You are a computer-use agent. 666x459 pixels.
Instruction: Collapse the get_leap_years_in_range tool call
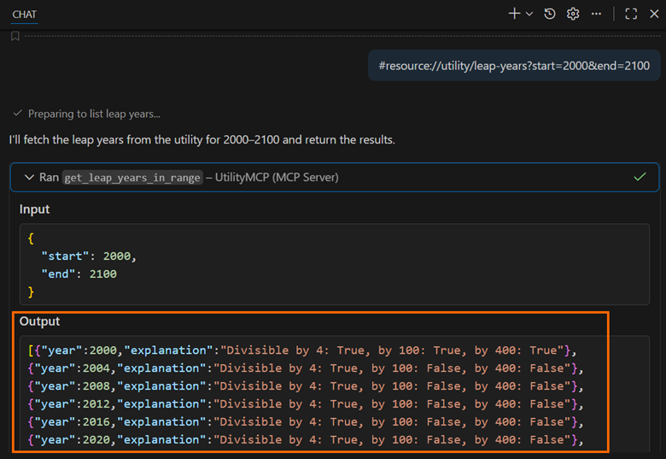click(29, 177)
